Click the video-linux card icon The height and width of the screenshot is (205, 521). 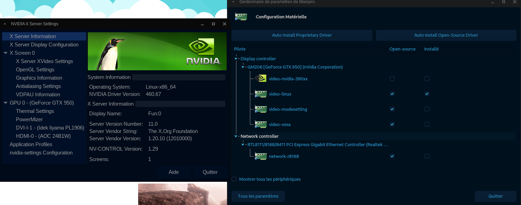point(261,94)
